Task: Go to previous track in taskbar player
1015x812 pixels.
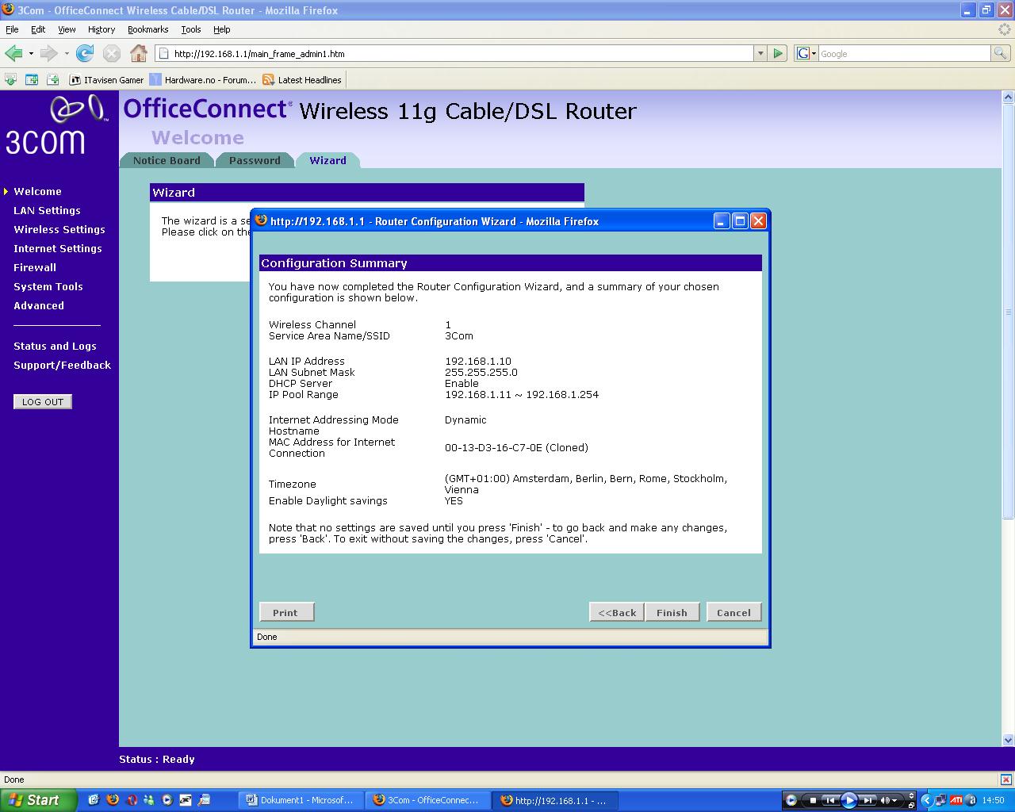Action: pyautogui.click(x=830, y=800)
